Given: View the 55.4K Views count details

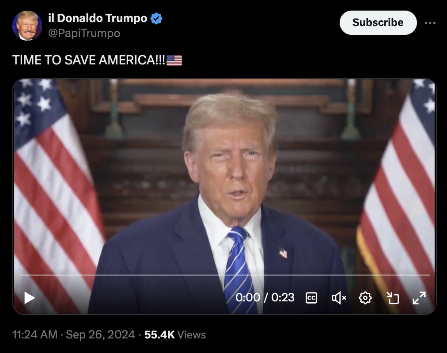Looking at the screenshot, I should (175, 334).
